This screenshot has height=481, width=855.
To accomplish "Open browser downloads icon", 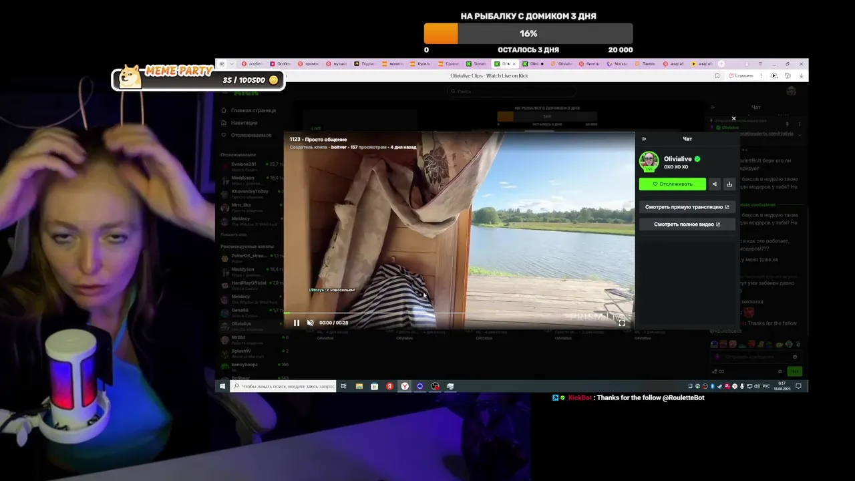I will (x=801, y=75).
